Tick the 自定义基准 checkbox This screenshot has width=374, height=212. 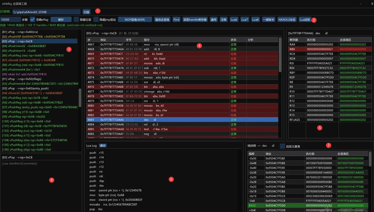282,146
